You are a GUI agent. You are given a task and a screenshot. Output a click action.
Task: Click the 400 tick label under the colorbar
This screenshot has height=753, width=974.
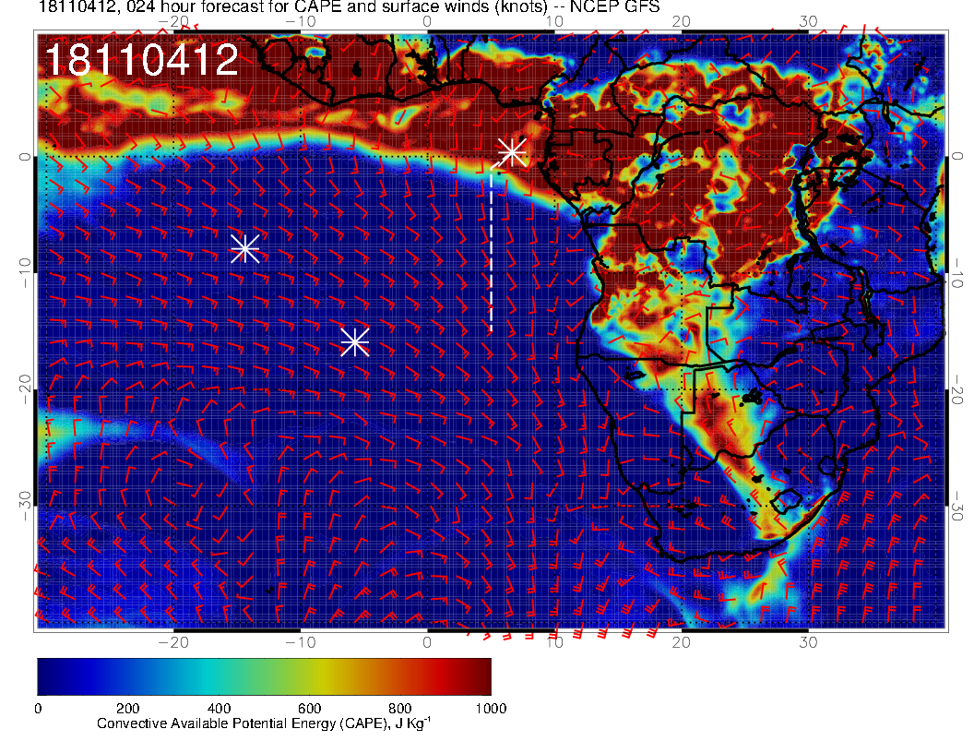[x=219, y=708]
